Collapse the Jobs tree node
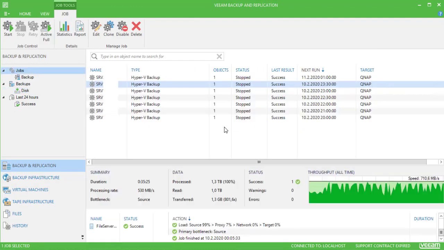This screenshot has width=444, height=250. pyautogui.click(x=3, y=70)
